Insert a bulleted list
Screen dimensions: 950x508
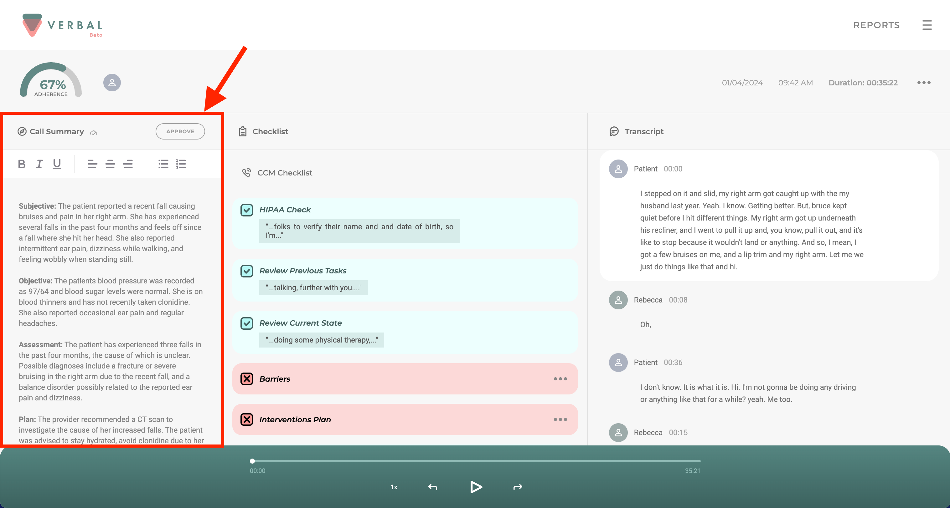pos(163,164)
